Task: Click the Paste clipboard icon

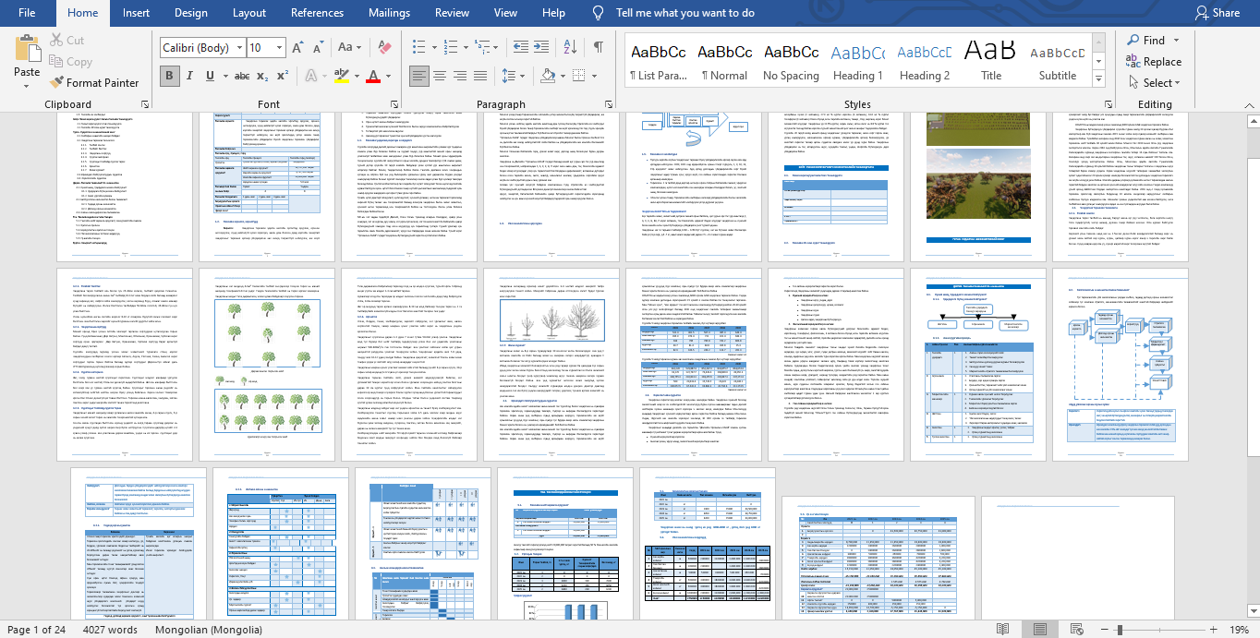Action: pyautogui.click(x=27, y=48)
